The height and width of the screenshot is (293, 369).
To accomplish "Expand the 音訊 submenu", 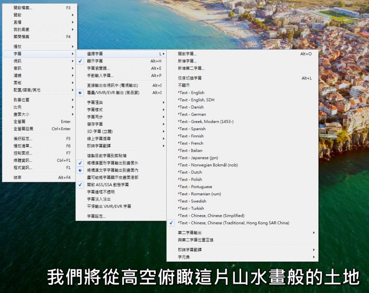I will [x=39, y=68].
